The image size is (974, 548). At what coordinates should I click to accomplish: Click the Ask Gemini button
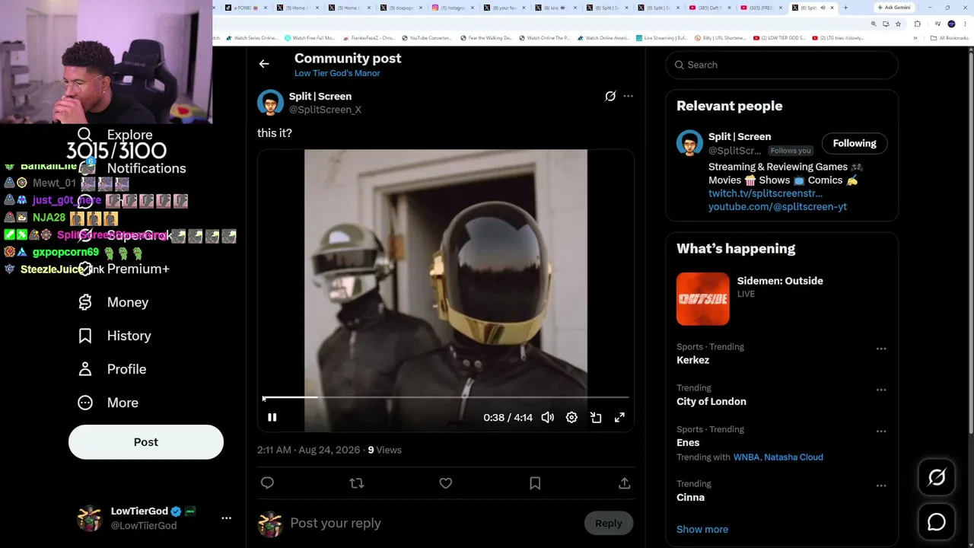click(894, 8)
